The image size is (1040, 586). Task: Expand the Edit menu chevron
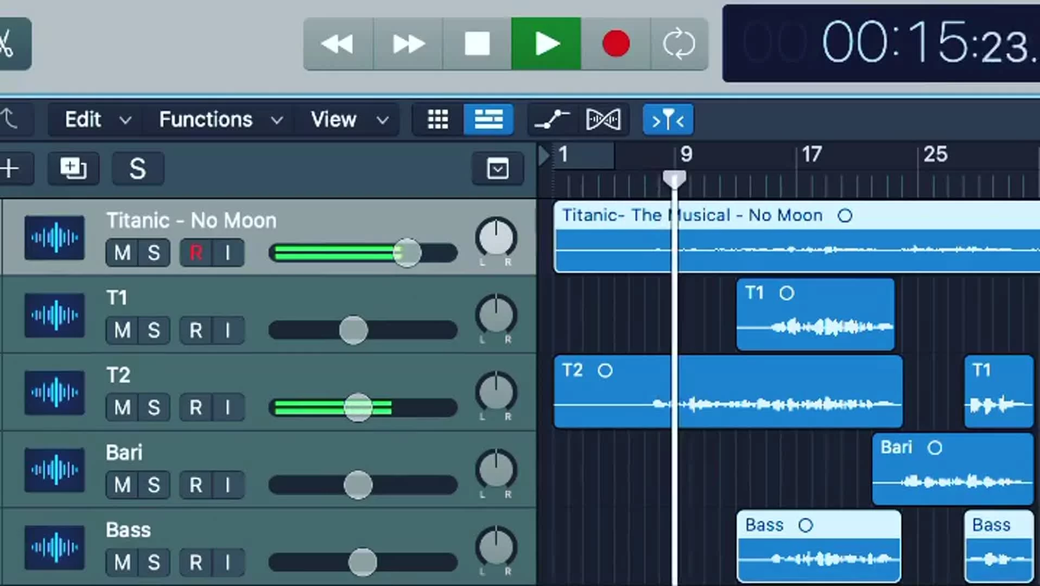[x=125, y=120]
